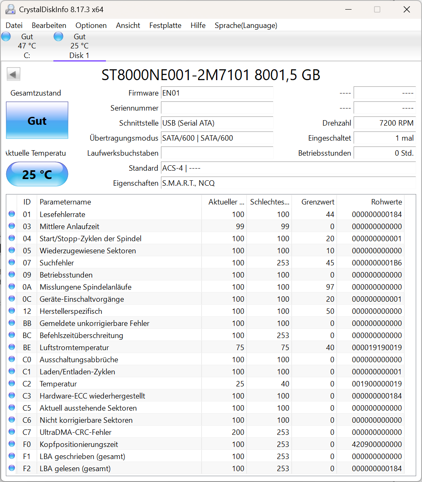This screenshot has width=422, height=482.
Task: Click the empty Laufwerksbuchstaben field
Action: click(x=217, y=153)
